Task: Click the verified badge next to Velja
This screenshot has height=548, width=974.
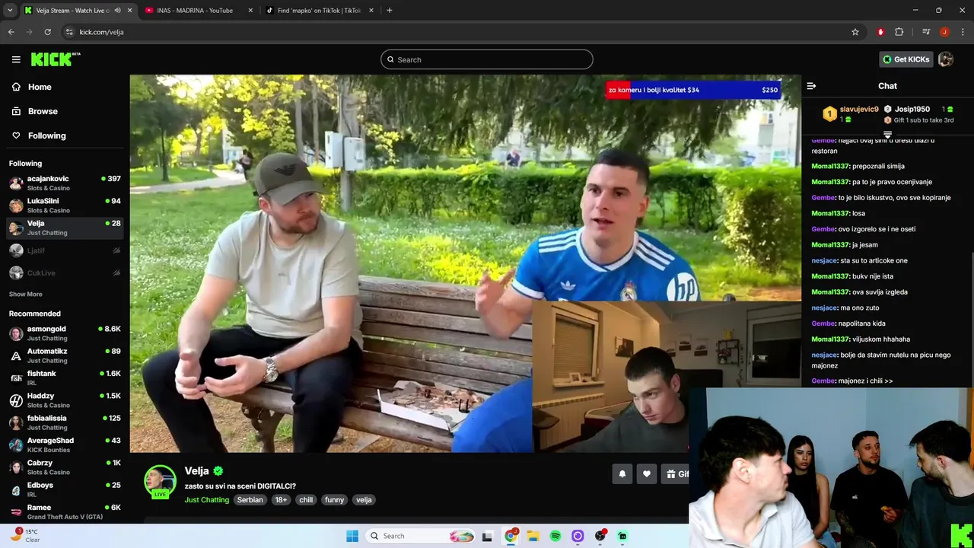Action: click(218, 471)
